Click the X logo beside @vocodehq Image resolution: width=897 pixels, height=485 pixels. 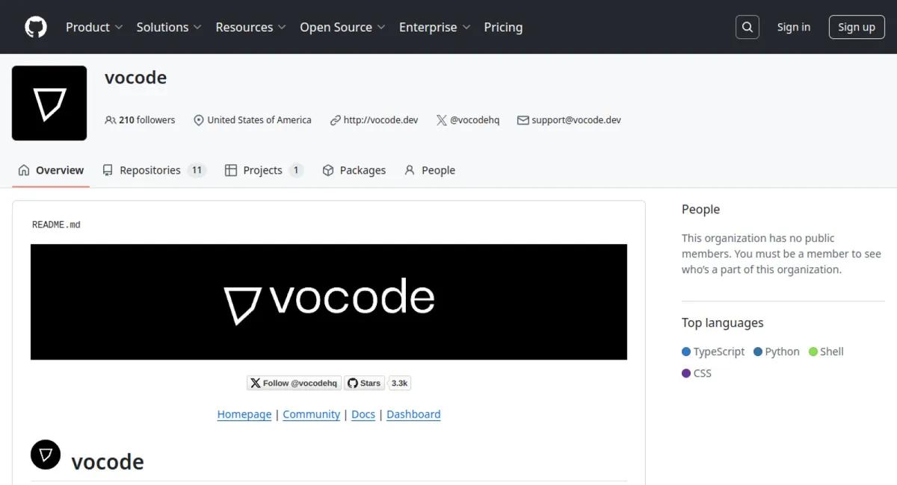click(x=442, y=120)
